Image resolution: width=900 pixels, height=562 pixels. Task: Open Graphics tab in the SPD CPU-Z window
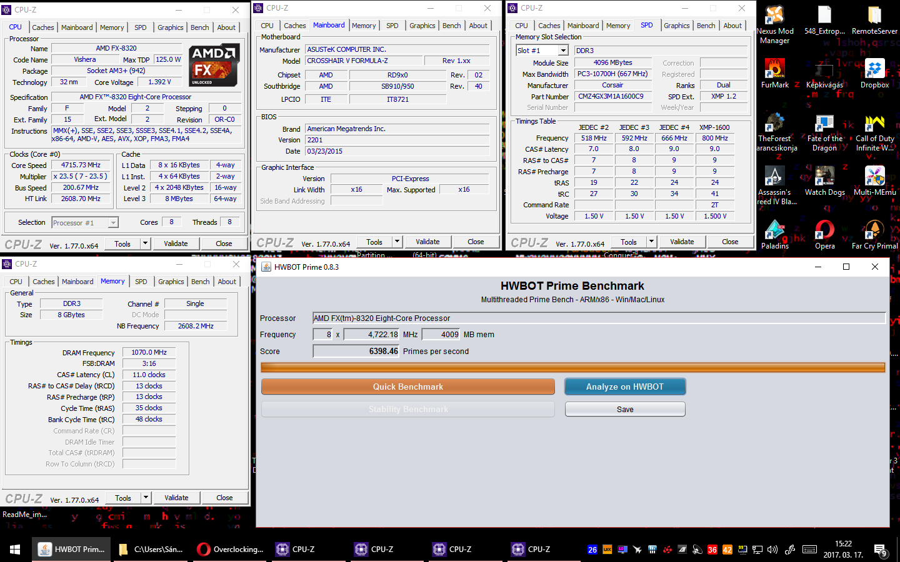click(677, 26)
